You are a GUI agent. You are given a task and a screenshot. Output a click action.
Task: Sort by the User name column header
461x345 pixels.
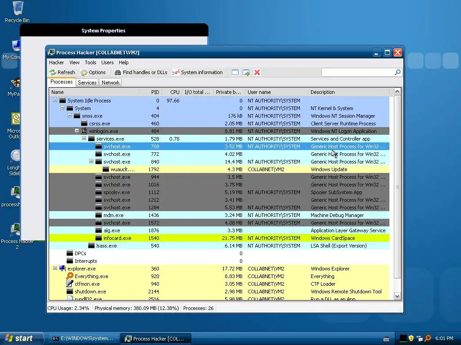tap(277, 92)
